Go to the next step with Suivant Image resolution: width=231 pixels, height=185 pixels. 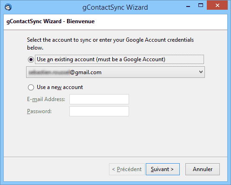[x=163, y=169]
